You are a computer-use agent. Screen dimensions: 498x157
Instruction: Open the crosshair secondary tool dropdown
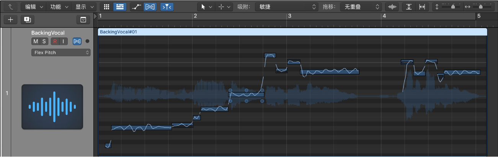(x=224, y=7)
